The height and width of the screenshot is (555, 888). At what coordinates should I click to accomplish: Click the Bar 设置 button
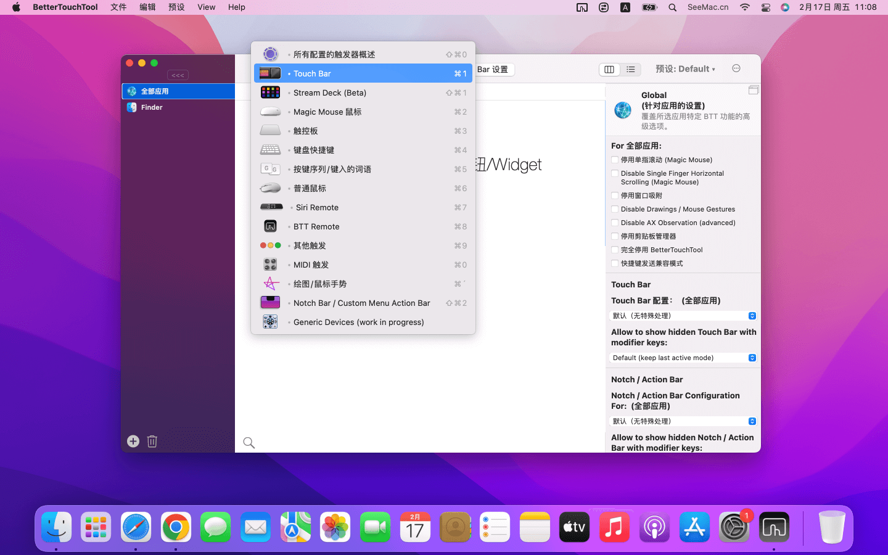[x=494, y=70]
